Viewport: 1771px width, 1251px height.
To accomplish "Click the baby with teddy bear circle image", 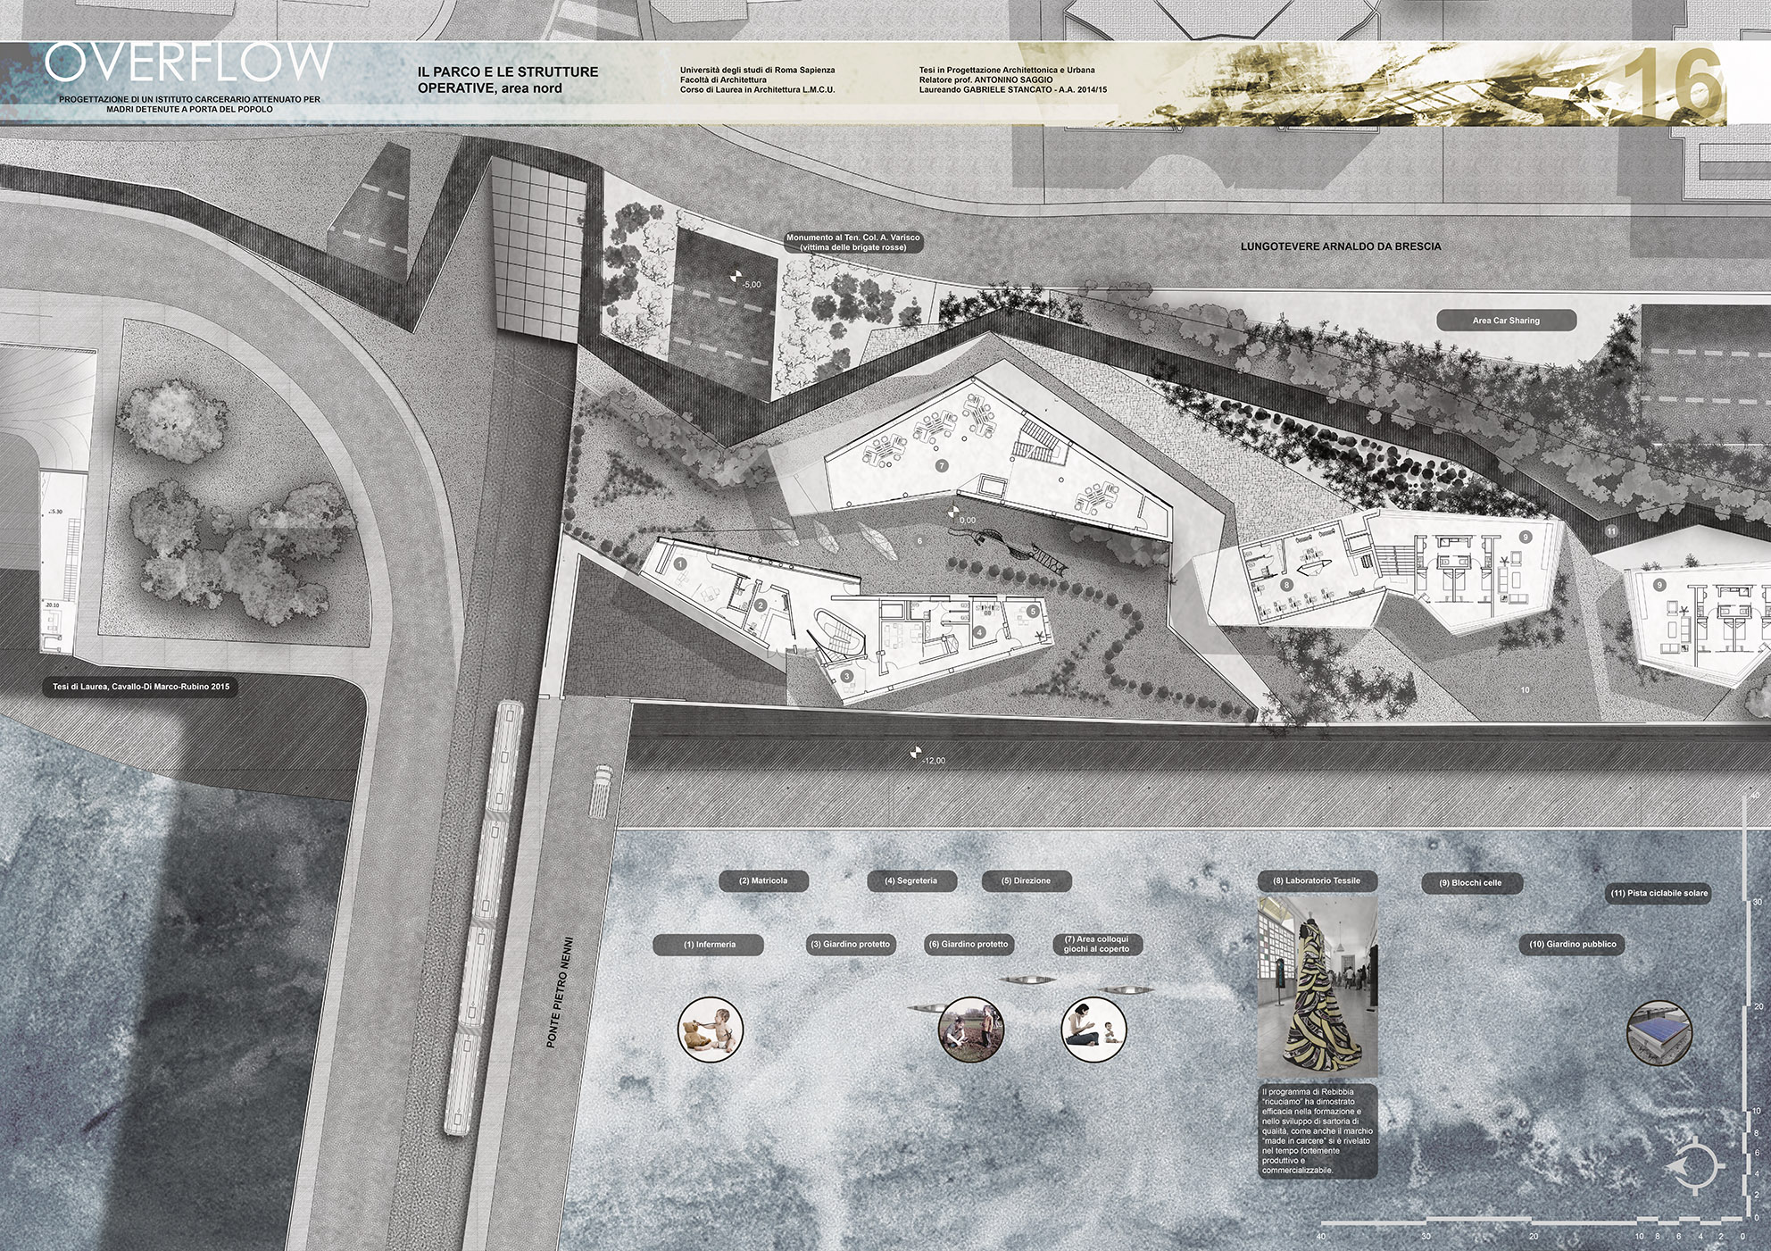I will point(711,1030).
